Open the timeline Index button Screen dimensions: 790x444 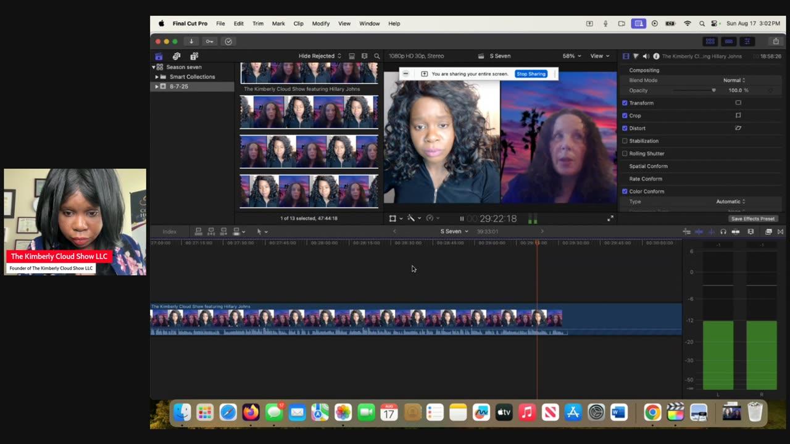click(169, 231)
